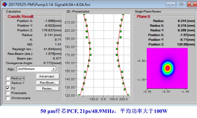Uncheck the Fit option
The image size is (197, 118).
pyautogui.click(x=8, y=88)
